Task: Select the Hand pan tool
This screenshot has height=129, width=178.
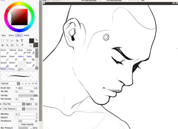Action: click(17, 45)
